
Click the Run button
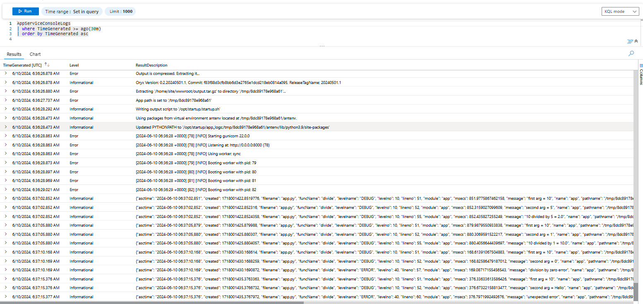(x=25, y=11)
